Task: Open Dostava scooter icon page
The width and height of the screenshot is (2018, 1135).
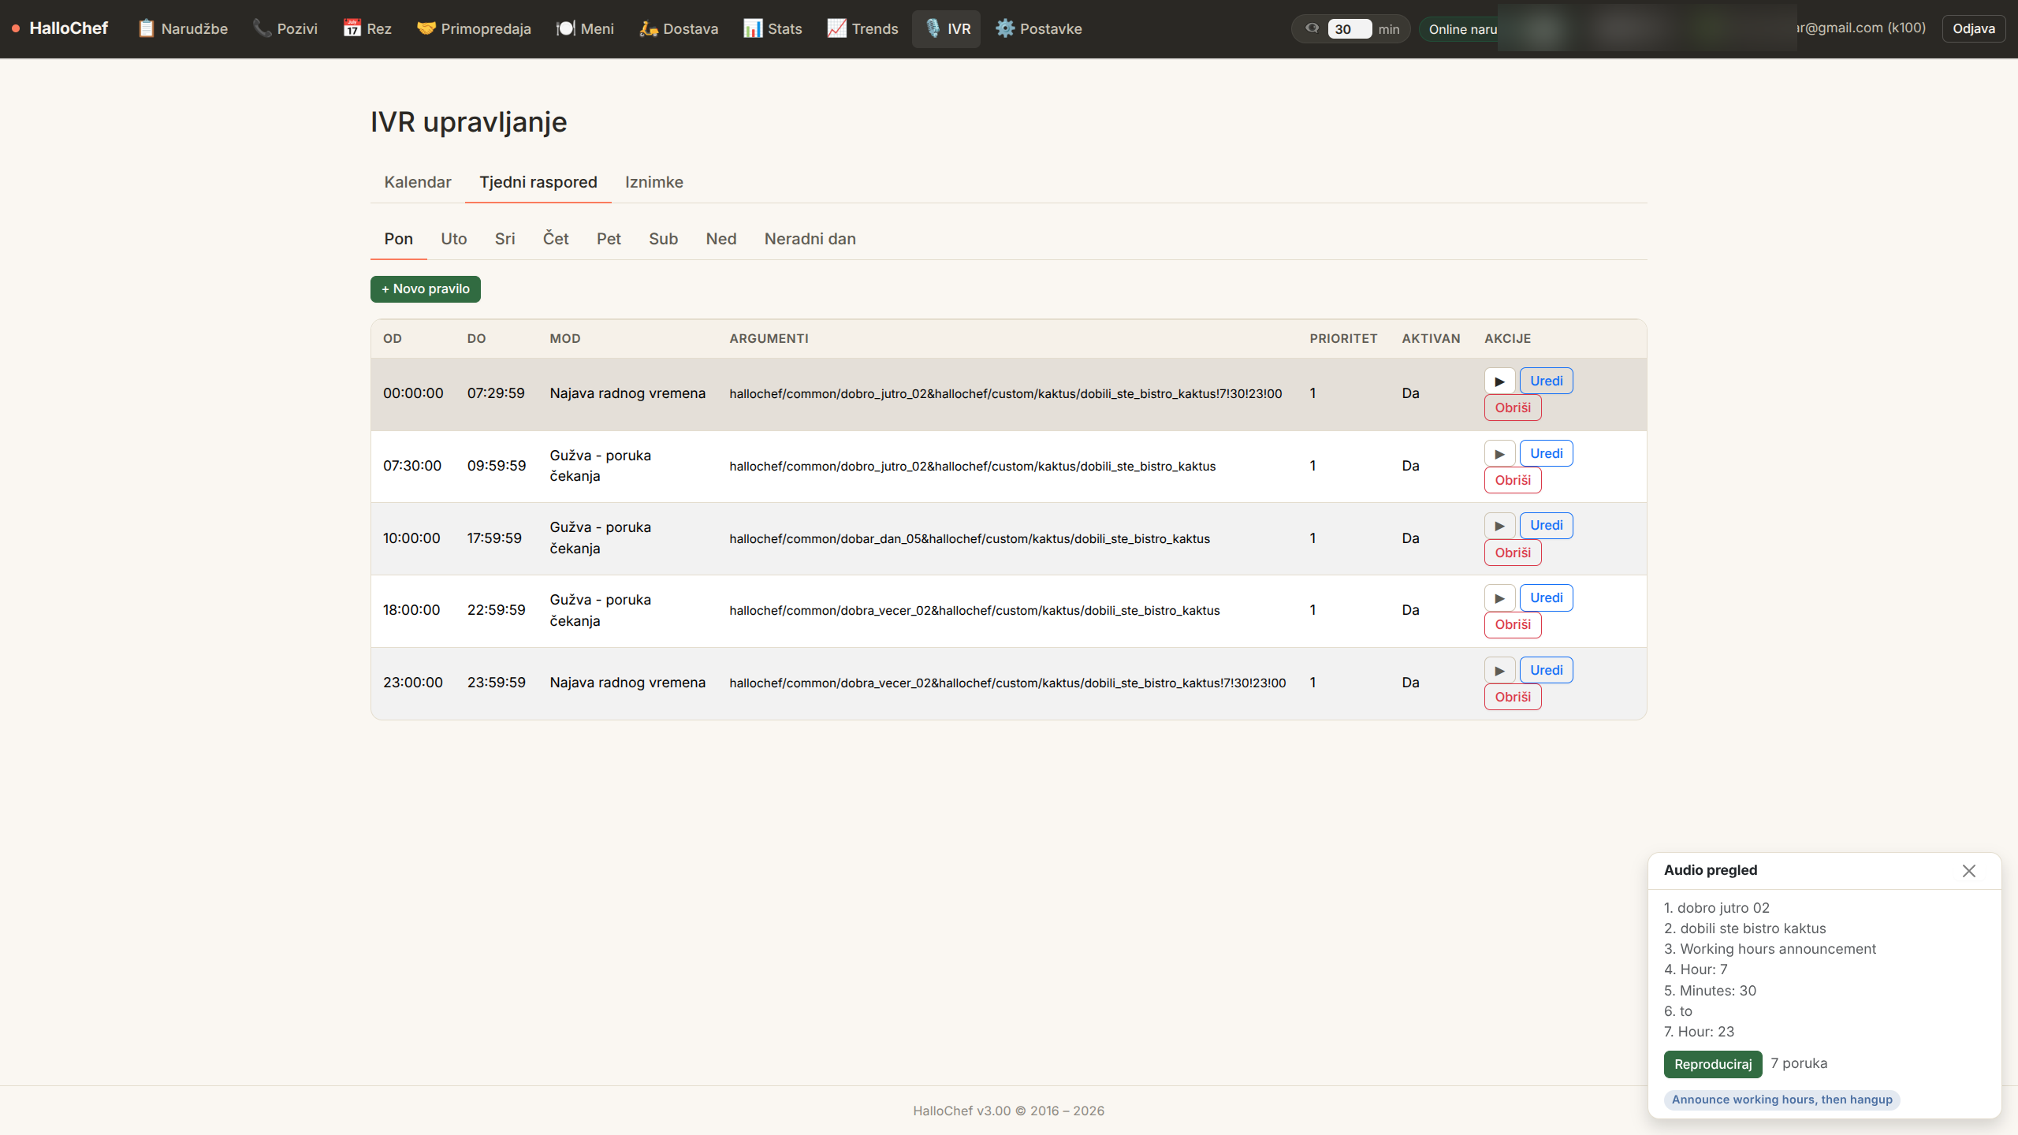Action: (648, 28)
